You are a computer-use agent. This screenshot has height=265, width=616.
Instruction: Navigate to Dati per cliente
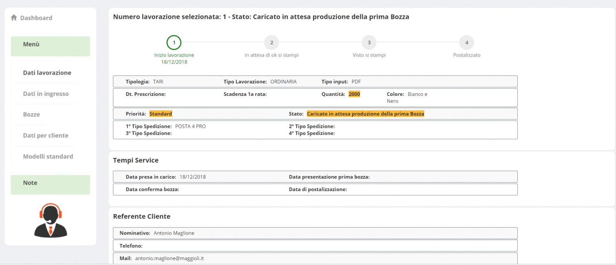pos(45,136)
